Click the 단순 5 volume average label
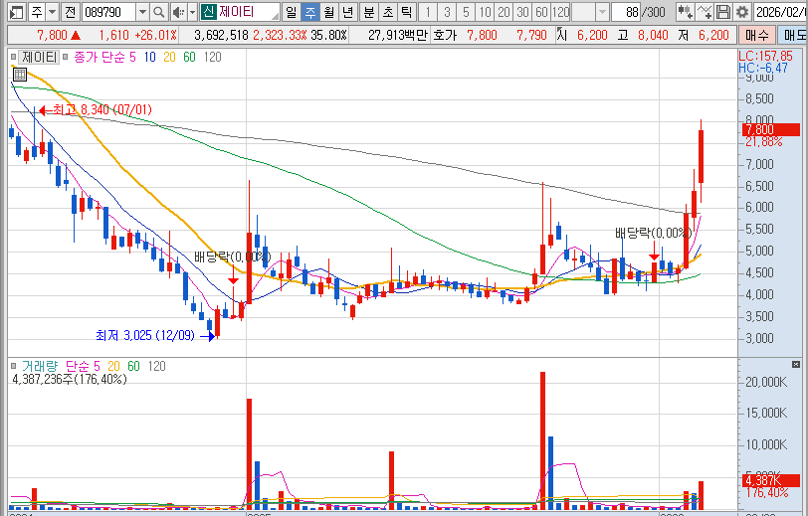The height and width of the screenshot is (516, 808). click(83, 366)
